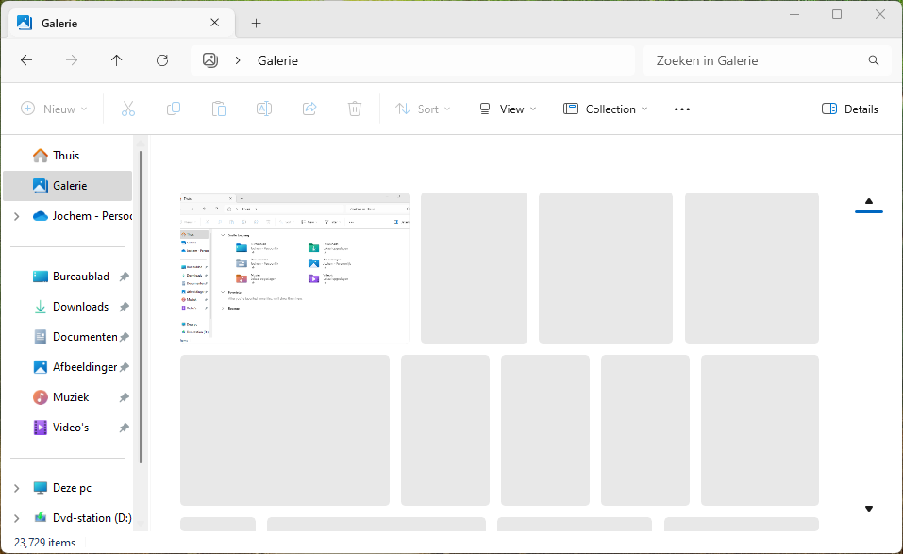Unpin Bureaublad using its pin icon
The width and height of the screenshot is (903, 554).
point(124,277)
